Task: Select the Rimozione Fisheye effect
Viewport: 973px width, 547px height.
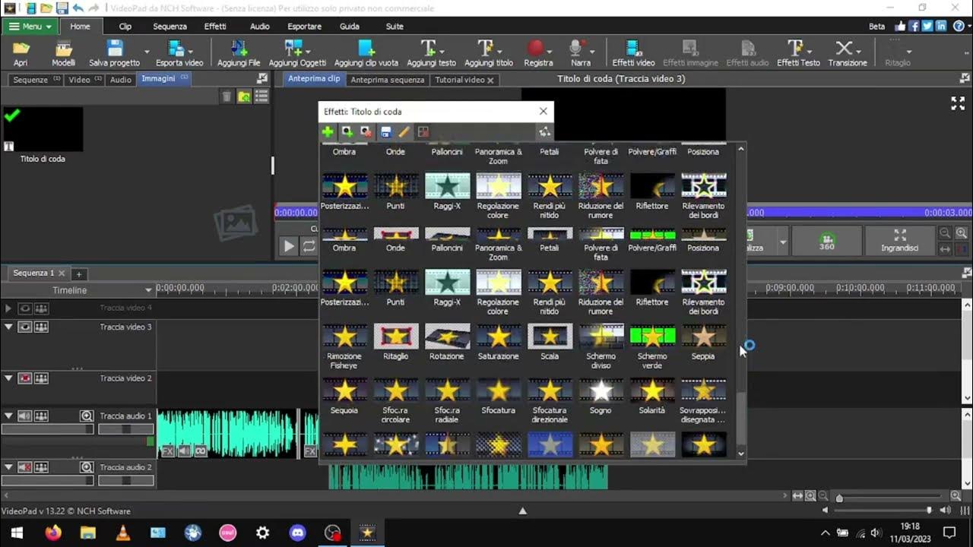Action: coord(344,347)
